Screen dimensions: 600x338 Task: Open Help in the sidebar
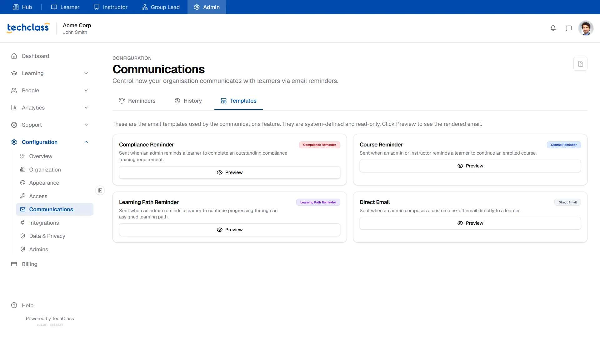point(50,305)
